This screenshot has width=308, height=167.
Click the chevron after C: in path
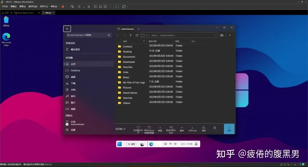pyautogui.click(x=150, y=35)
